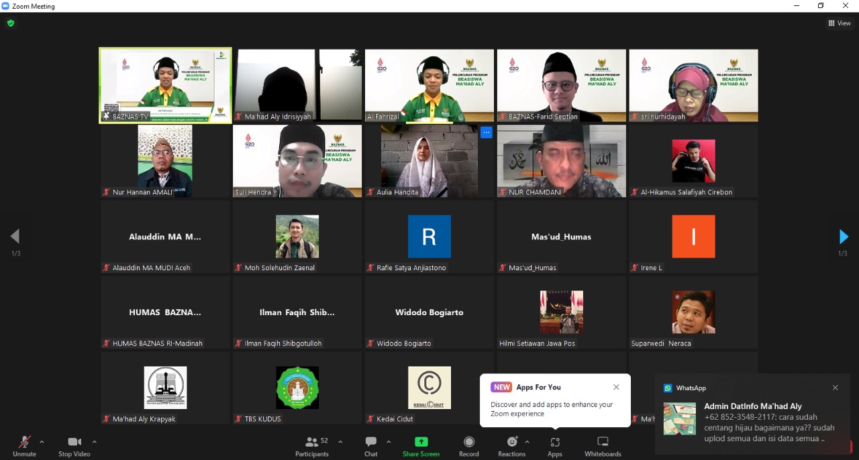Expand the arrow next to Participants

point(340,442)
